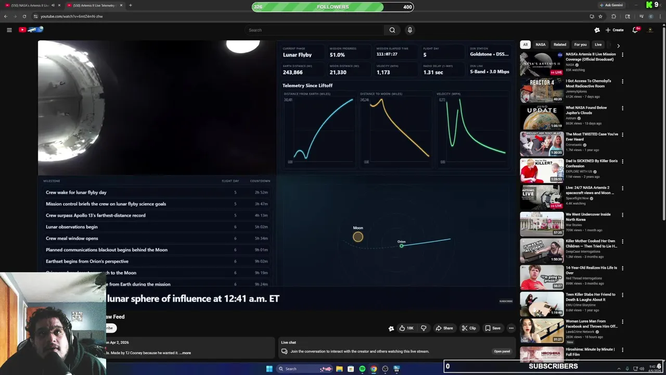Save the video to a playlist
666x375 pixels.
(x=493, y=328)
